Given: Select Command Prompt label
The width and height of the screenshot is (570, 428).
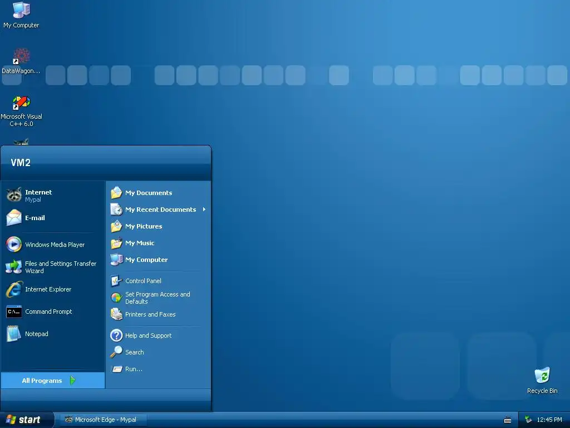Looking at the screenshot, I should tap(48, 312).
